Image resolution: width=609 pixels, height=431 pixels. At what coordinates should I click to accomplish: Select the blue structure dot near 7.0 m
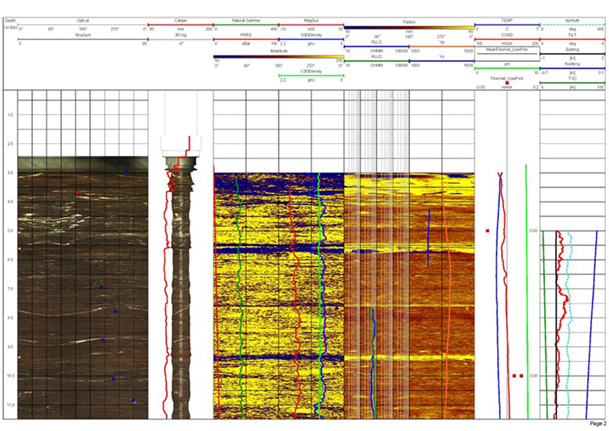(101, 288)
